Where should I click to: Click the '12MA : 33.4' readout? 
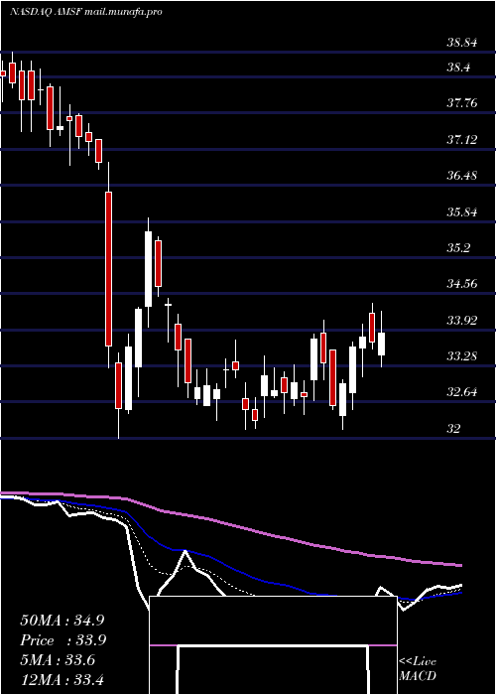[x=62, y=679]
